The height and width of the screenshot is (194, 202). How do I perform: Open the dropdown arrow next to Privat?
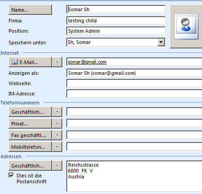(x=57, y=124)
